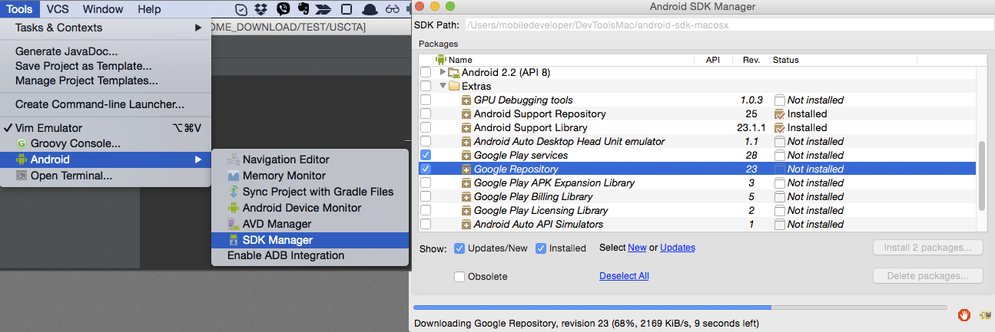The image size is (995, 332).
Task: Click the Gradle sync icon in the submenu
Action: [x=234, y=192]
